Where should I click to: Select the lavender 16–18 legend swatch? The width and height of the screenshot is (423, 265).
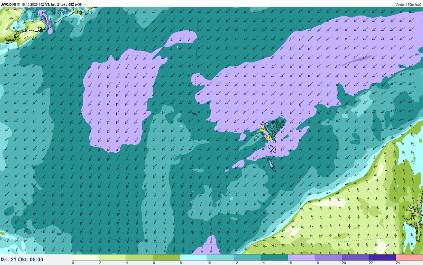(x=301, y=257)
